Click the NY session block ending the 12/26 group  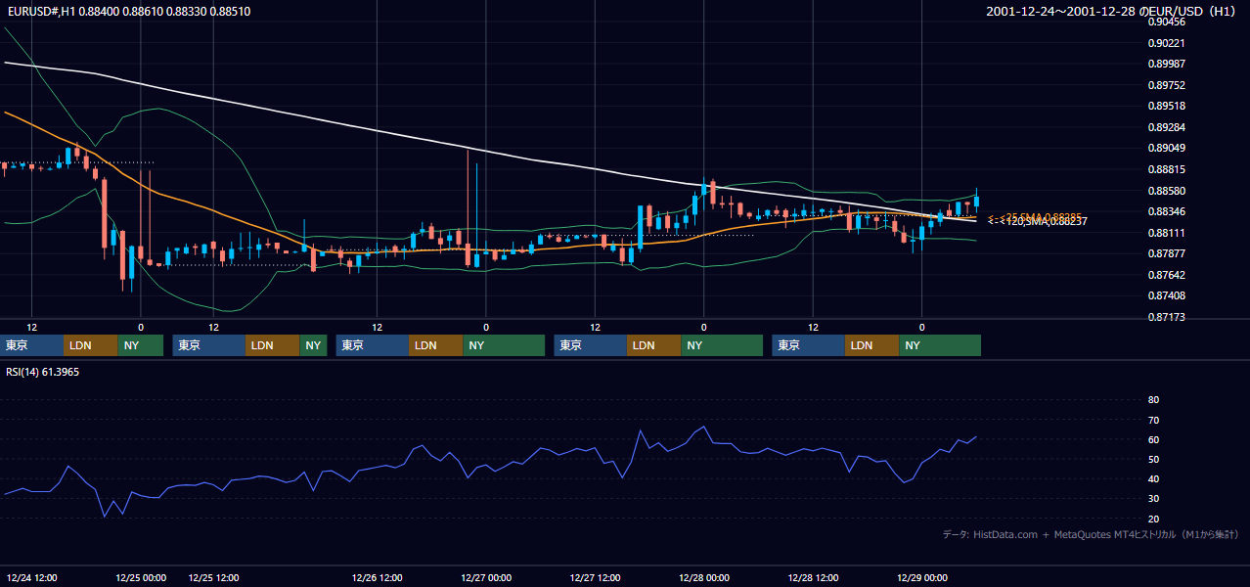click(x=504, y=345)
